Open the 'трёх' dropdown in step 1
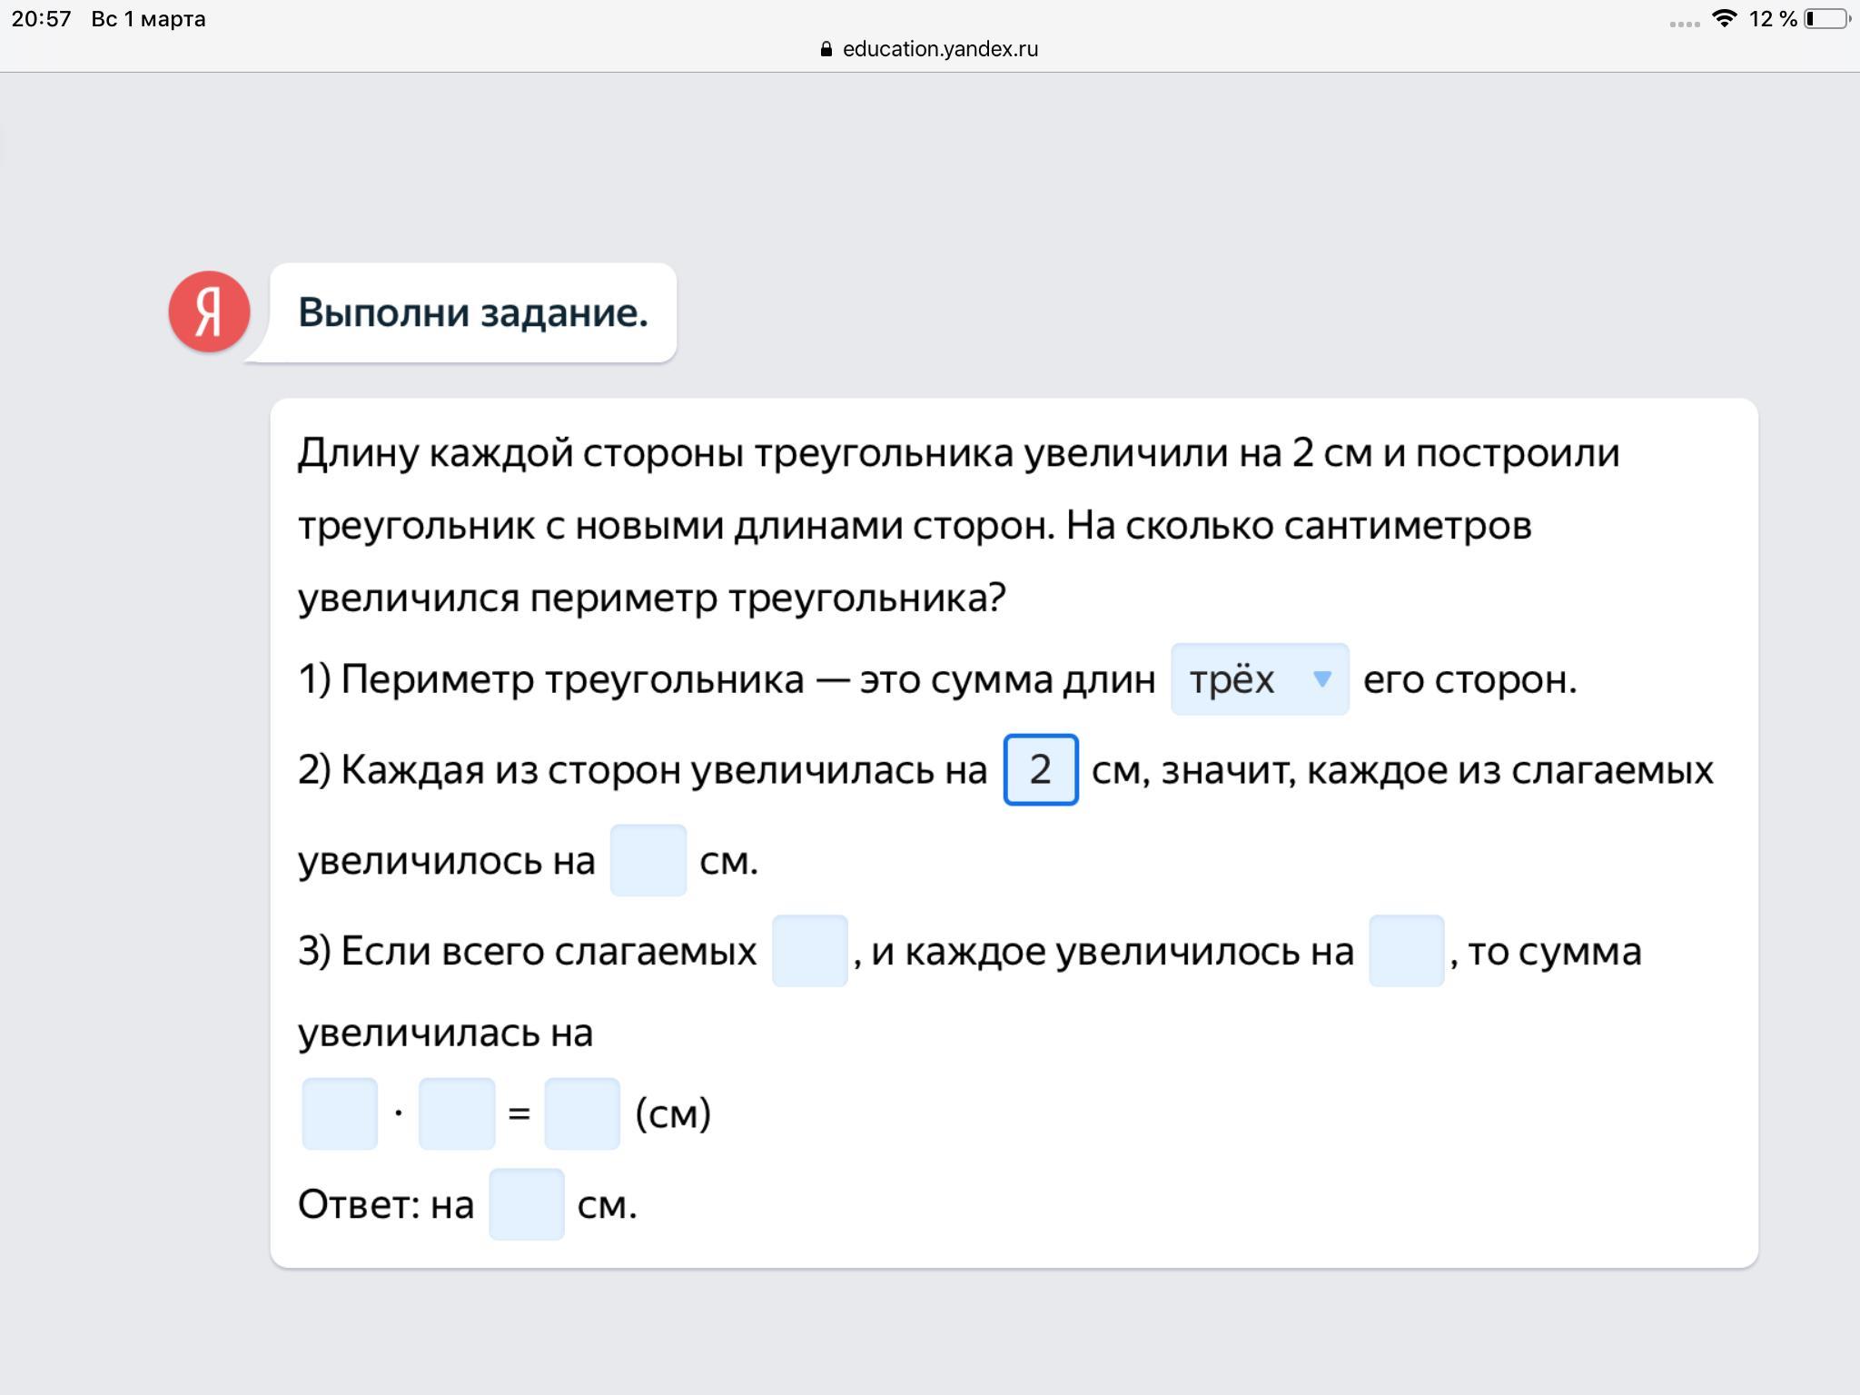Screen dimensions: 1860x1395 coord(1260,679)
